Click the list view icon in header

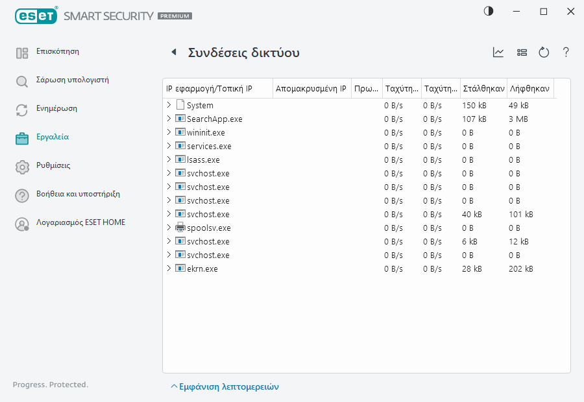(x=522, y=53)
